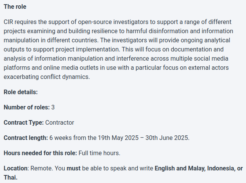The image size is (246, 183).
Task: Click the bold "Location" label
Action: coord(16,169)
